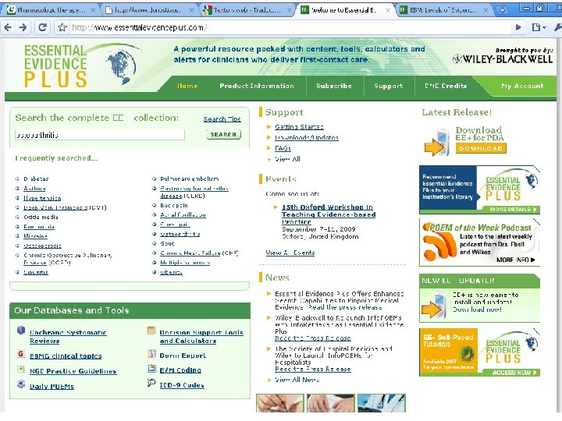Viewport: 562px width, 421px height.
Task: Click the Daily POEMs icon
Action: [x=21, y=384]
